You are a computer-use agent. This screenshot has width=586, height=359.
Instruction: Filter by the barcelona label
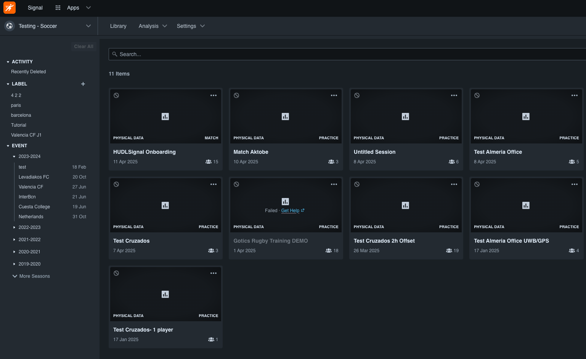[21, 115]
